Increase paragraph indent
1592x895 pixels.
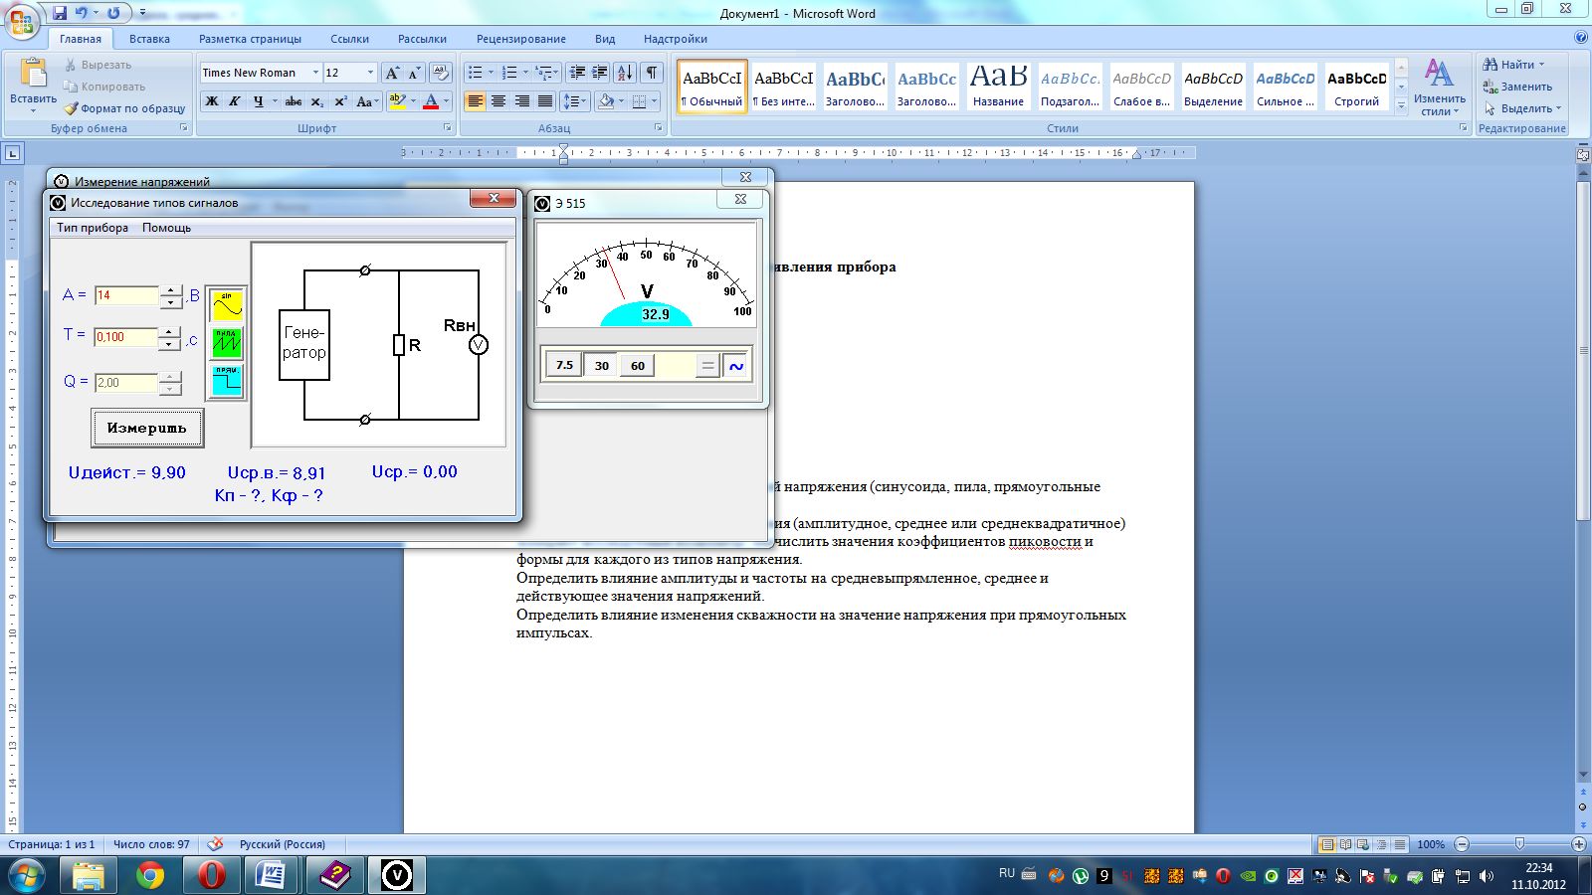pos(600,73)
